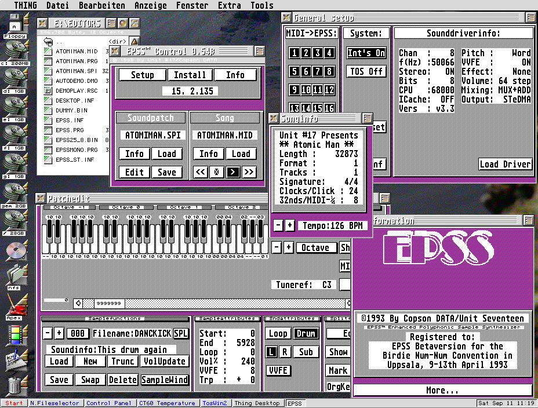Click the VolUpdate sample function button
The width and height of the screenshot is (538, 408).
pos(164,360)
